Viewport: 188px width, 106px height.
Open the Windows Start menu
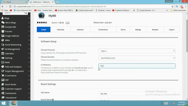click(4, 103)
